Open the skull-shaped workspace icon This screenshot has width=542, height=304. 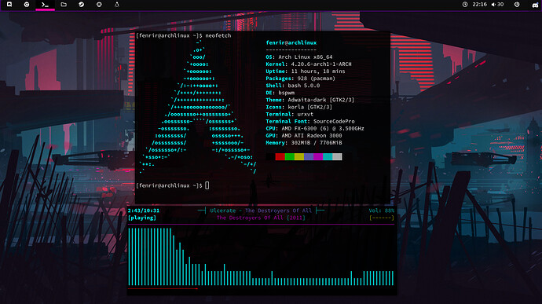[x=99, y=5]
